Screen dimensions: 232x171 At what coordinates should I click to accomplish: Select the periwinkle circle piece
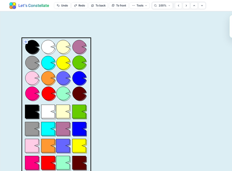tap(63, 79)
